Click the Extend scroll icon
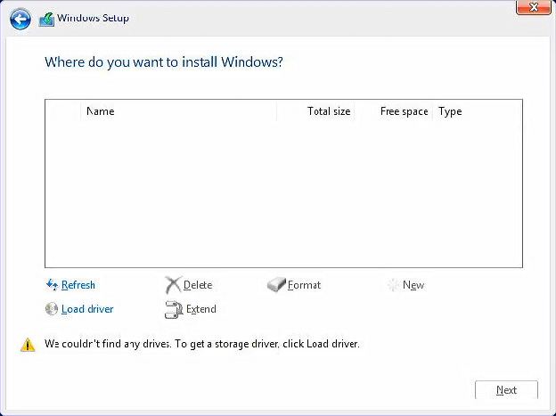Screen dimensions: 556x416 [x=174, y=310]
